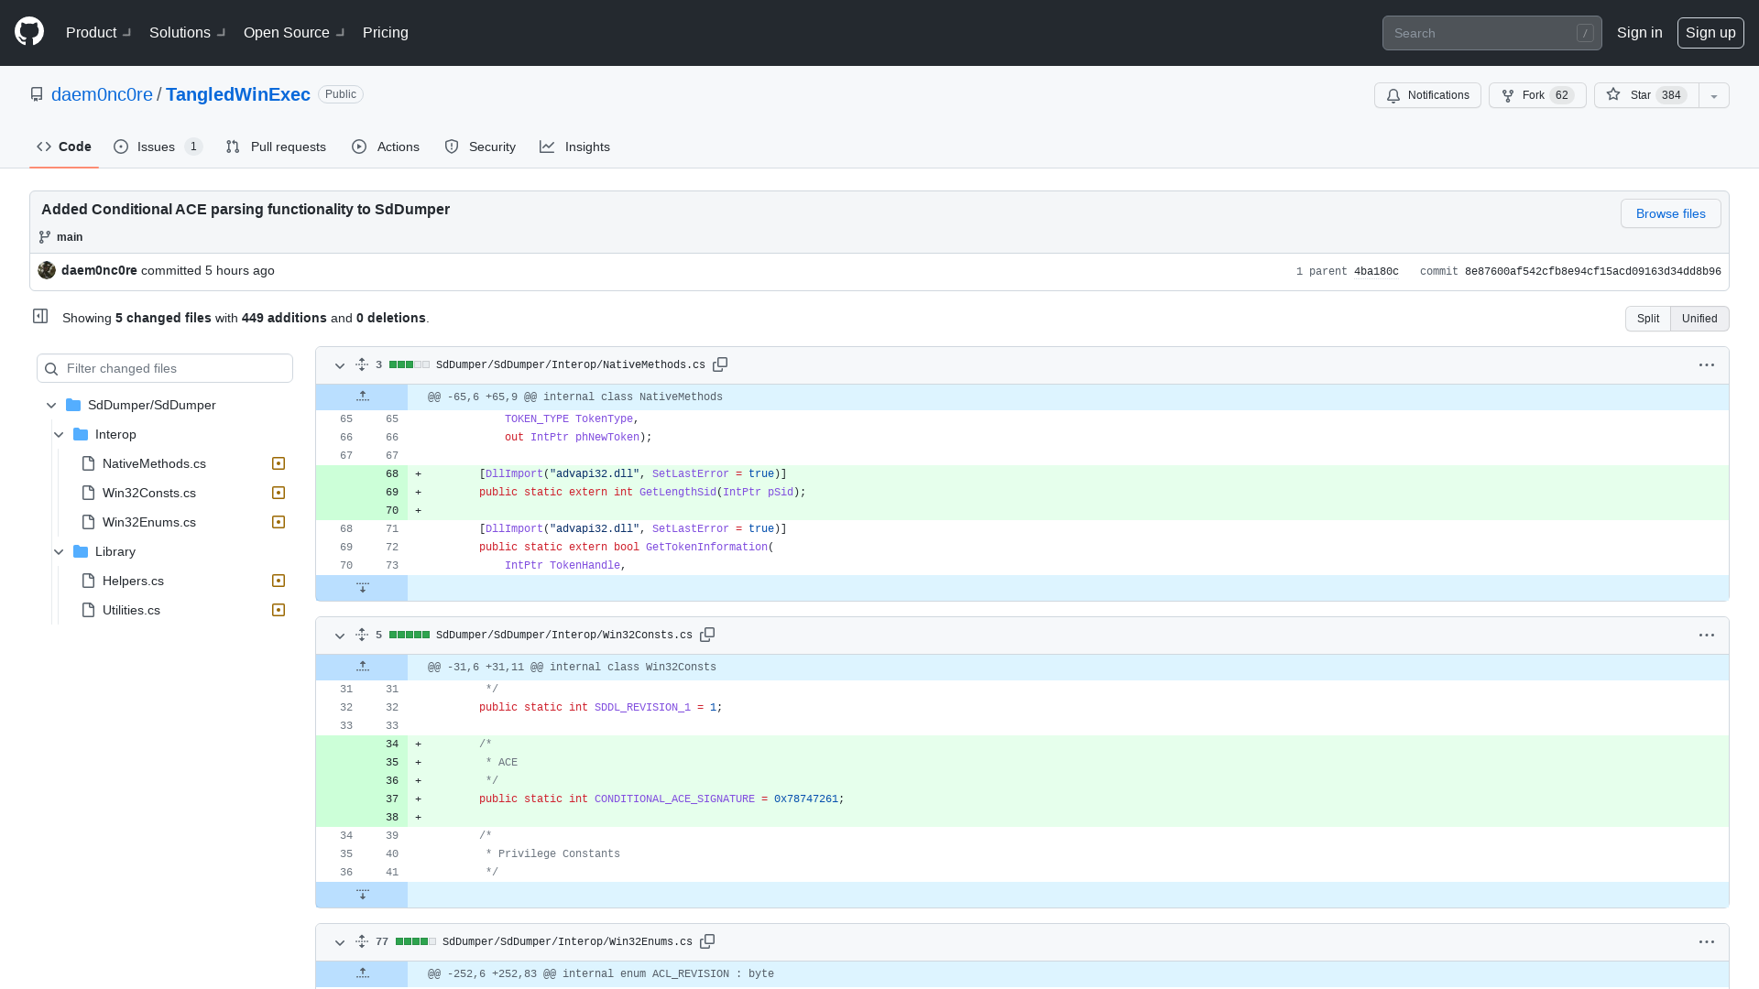
Task: Click the Filter changed files input
Action: click(165, 368)
